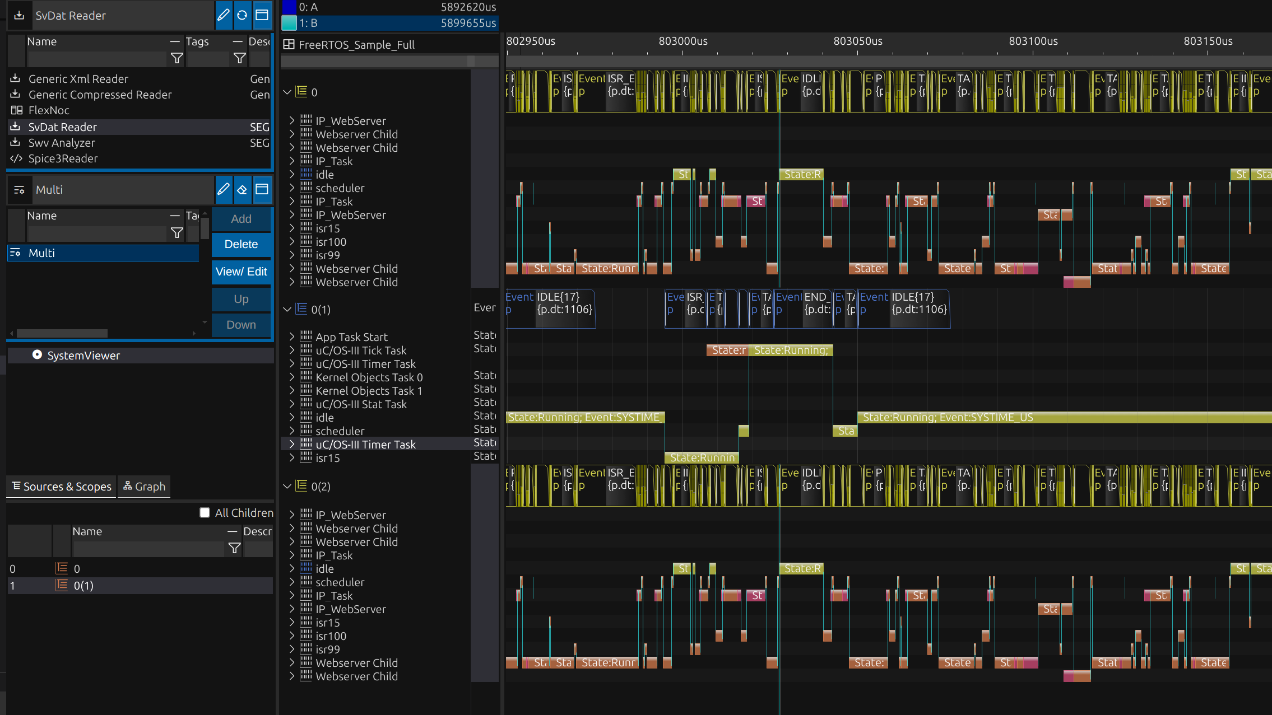Click the SvDat Reader edit pencil icon
Viewport: 1272px width, 715px height.
pyautogui.click(x=223, y=15)
